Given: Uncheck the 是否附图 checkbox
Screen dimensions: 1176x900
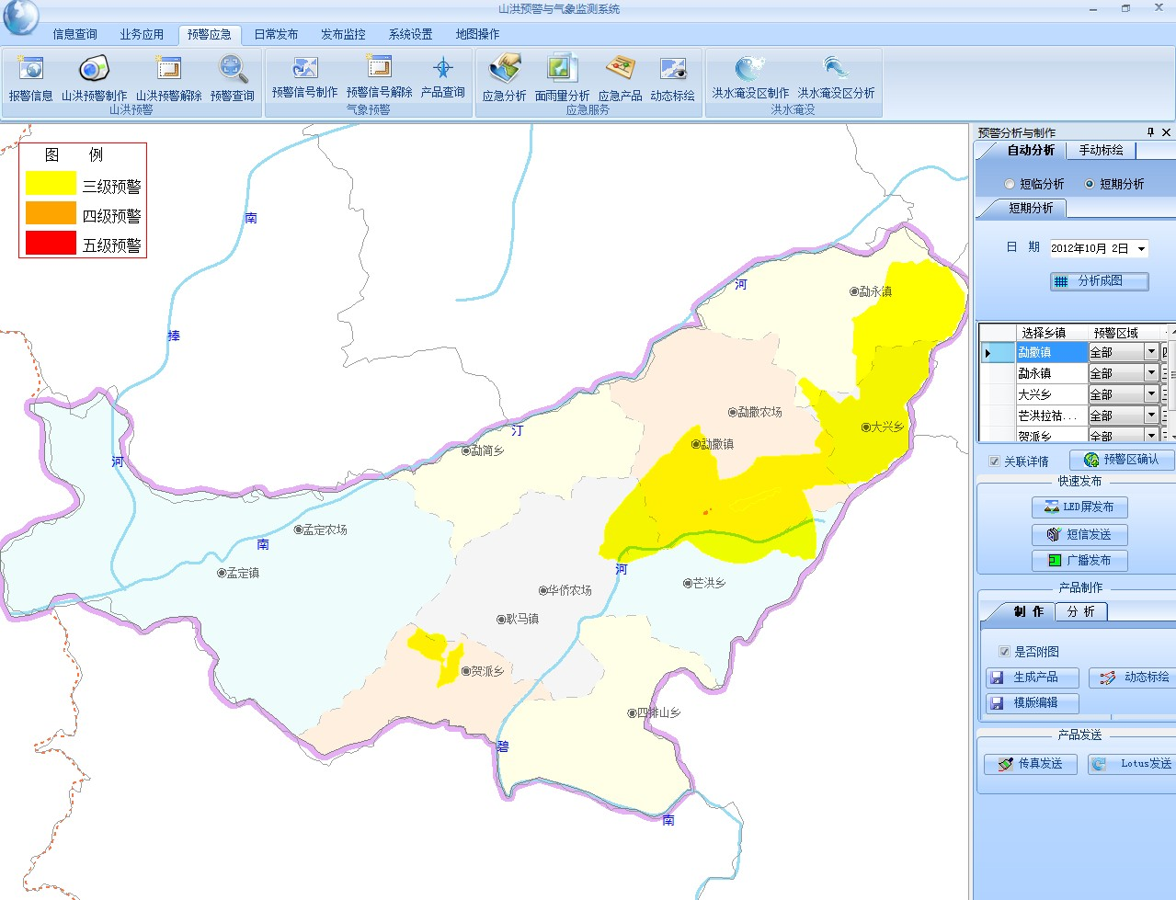Looking at the screenshot, I should coord(1004,652).
